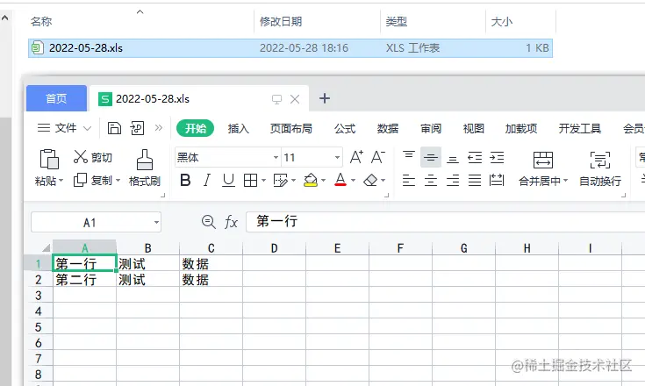Click the fx insert function icon
645x386 pixels.
[x=231, y=222]
